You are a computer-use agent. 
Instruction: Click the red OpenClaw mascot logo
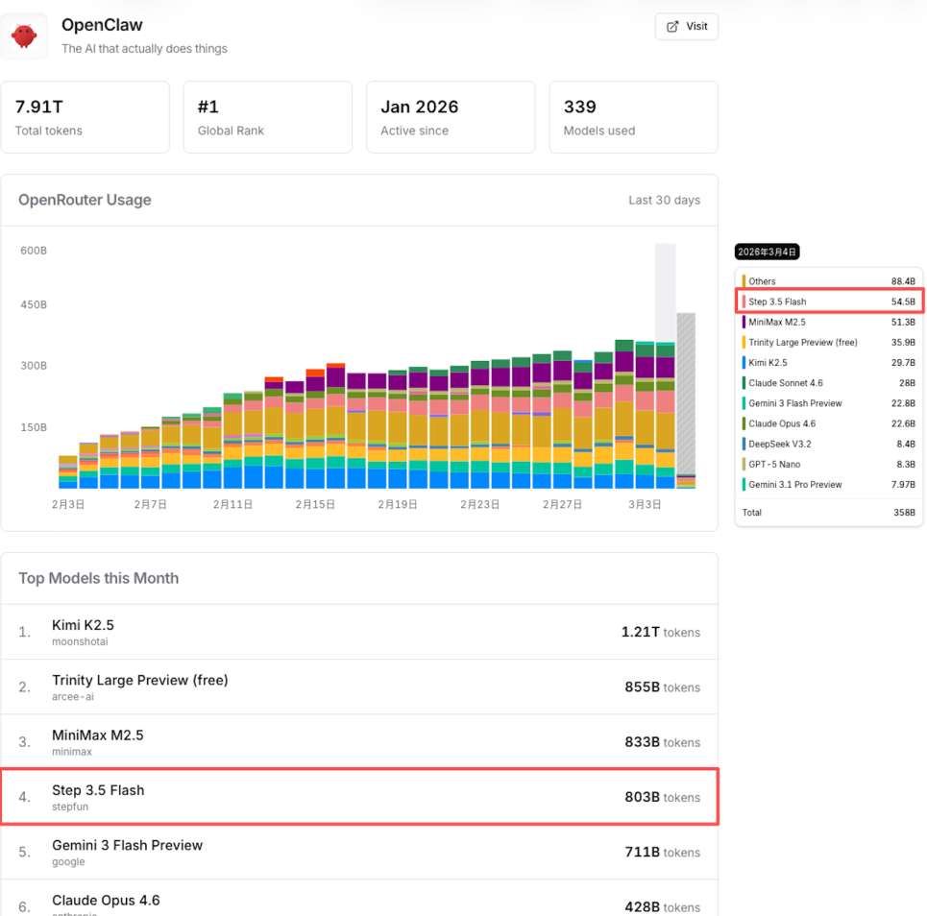[24, 36]
